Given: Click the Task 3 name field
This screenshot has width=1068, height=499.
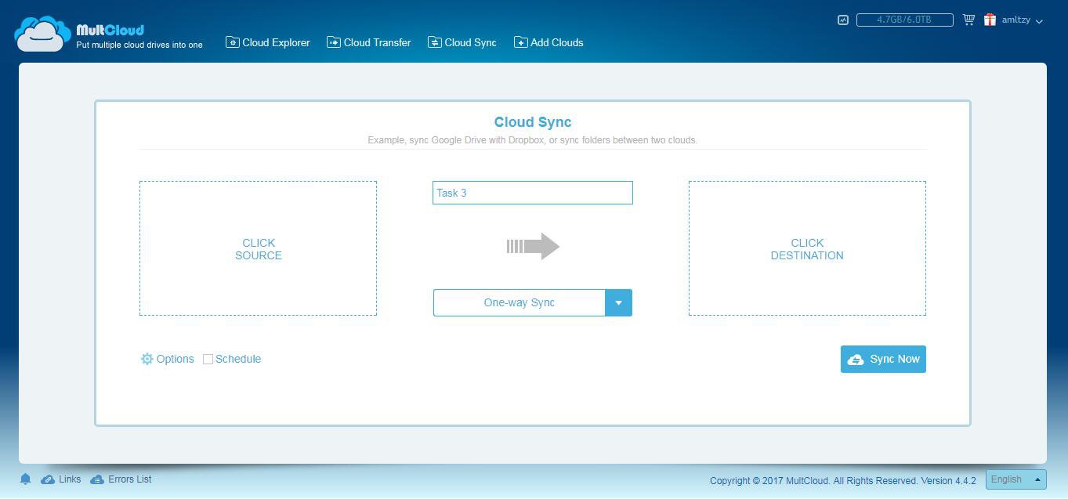Looking at the screenshot, I should coord(533,193).
